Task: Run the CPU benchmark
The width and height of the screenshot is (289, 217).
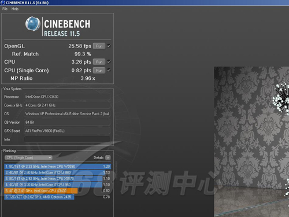Action: 99,62
